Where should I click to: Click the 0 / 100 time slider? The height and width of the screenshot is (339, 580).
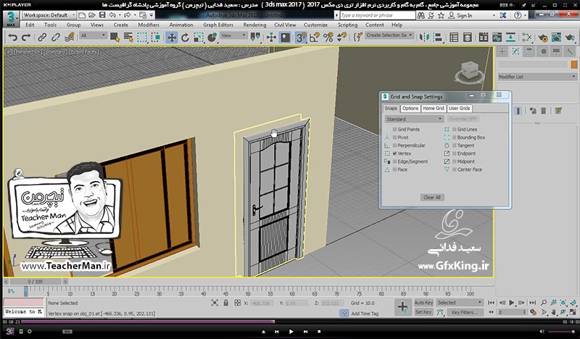coord(35,282)
